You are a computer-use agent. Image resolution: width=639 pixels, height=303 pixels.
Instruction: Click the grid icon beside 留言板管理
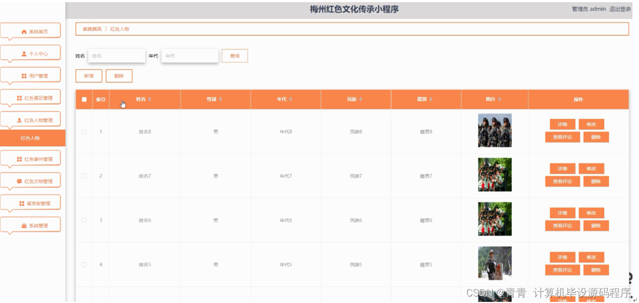[22, 203]
